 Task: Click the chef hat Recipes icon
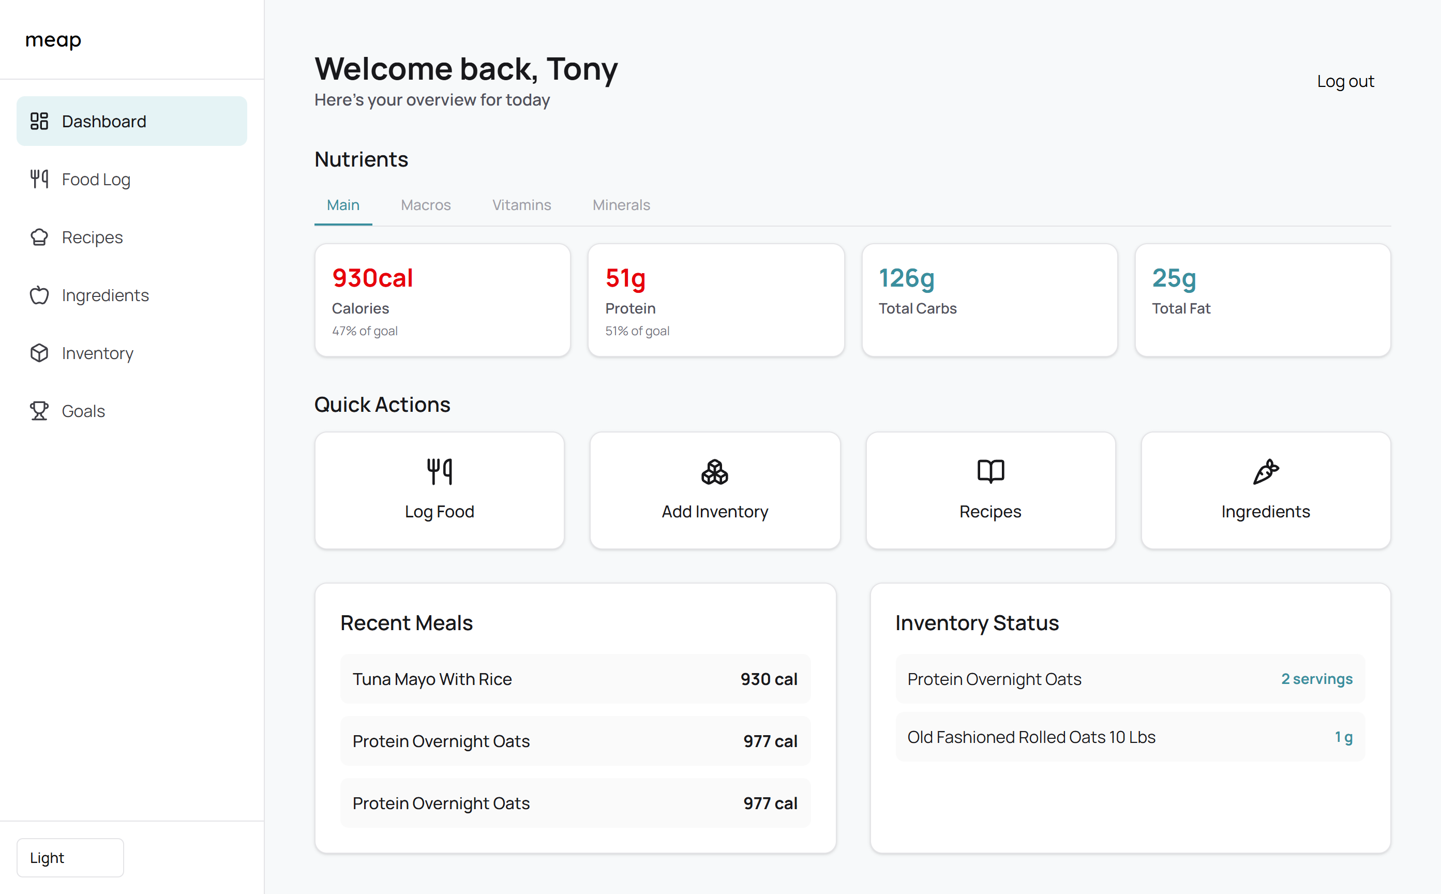[x=39, y=236]
